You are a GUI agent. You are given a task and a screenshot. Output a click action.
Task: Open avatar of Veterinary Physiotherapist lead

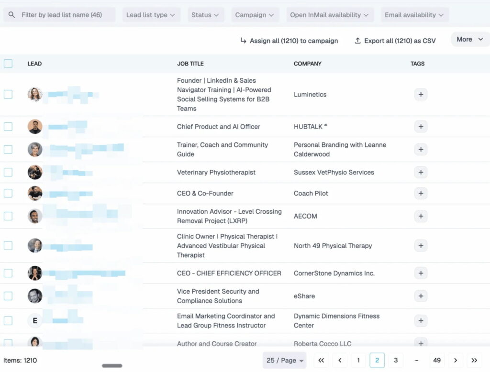tap(34, 172)
